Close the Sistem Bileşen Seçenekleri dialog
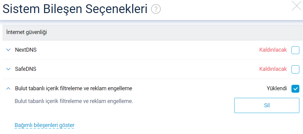 point(296,6)
